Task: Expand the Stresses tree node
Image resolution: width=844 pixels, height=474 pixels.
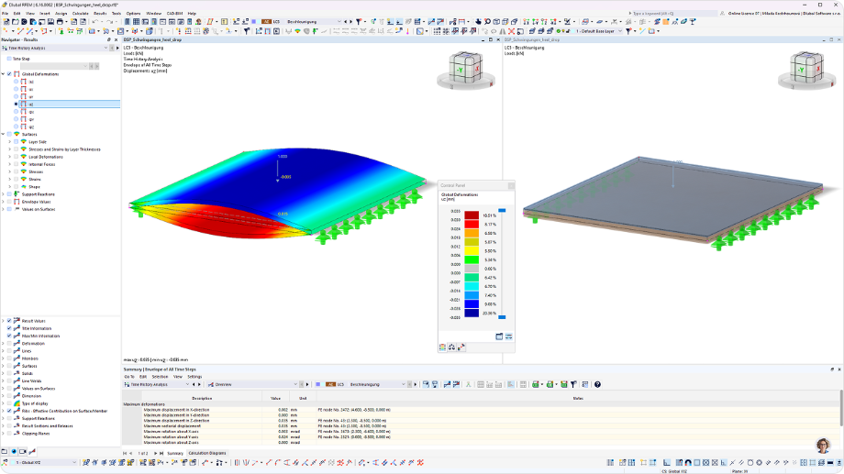Action: point(10,172)
